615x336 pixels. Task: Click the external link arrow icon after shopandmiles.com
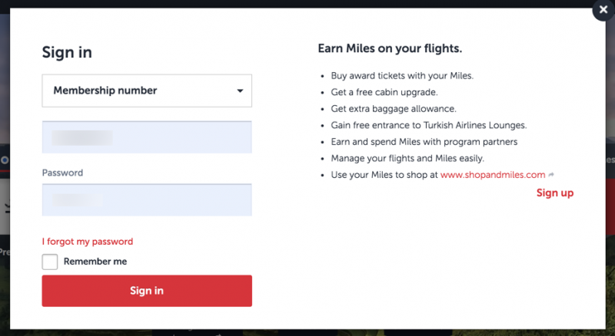[551, 175]
